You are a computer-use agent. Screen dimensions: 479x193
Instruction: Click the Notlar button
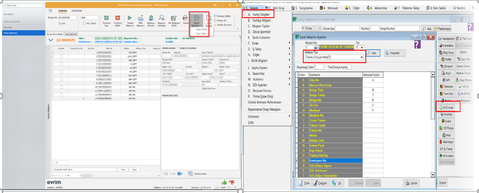(446, 59)
